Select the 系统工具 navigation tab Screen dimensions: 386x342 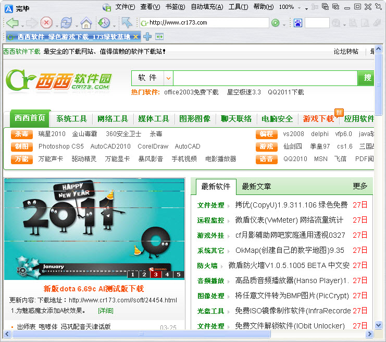coord(71,118)
